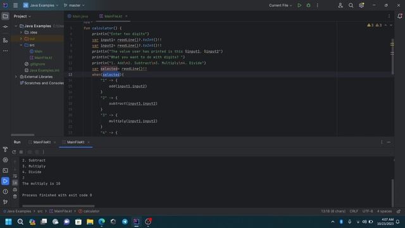Open more run actions menu
Screen dimensions: 405x228
click(x=318, y=5)
